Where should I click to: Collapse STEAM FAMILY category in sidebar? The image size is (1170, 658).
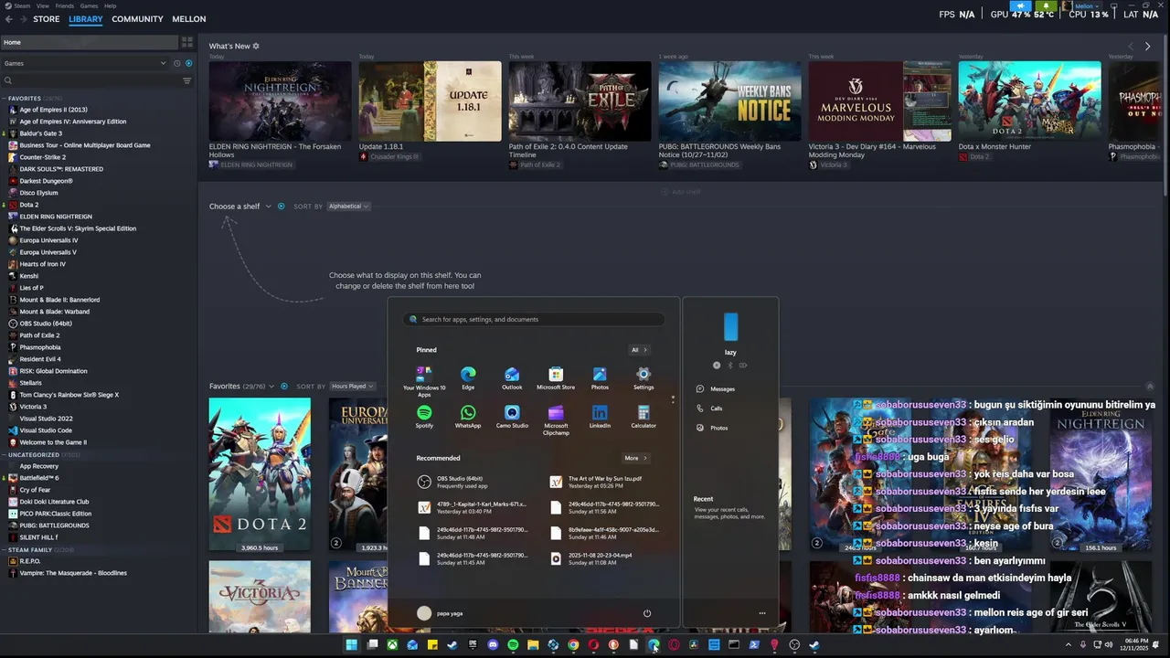(x=5, y=550)
